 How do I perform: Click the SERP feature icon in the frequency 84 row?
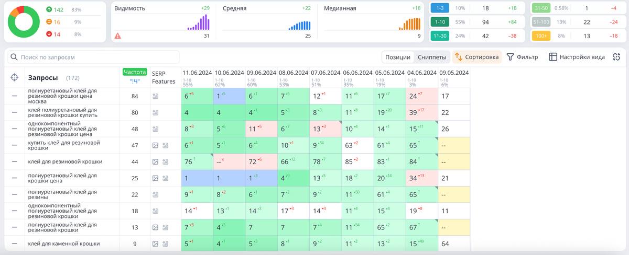(x=155, y=96)
